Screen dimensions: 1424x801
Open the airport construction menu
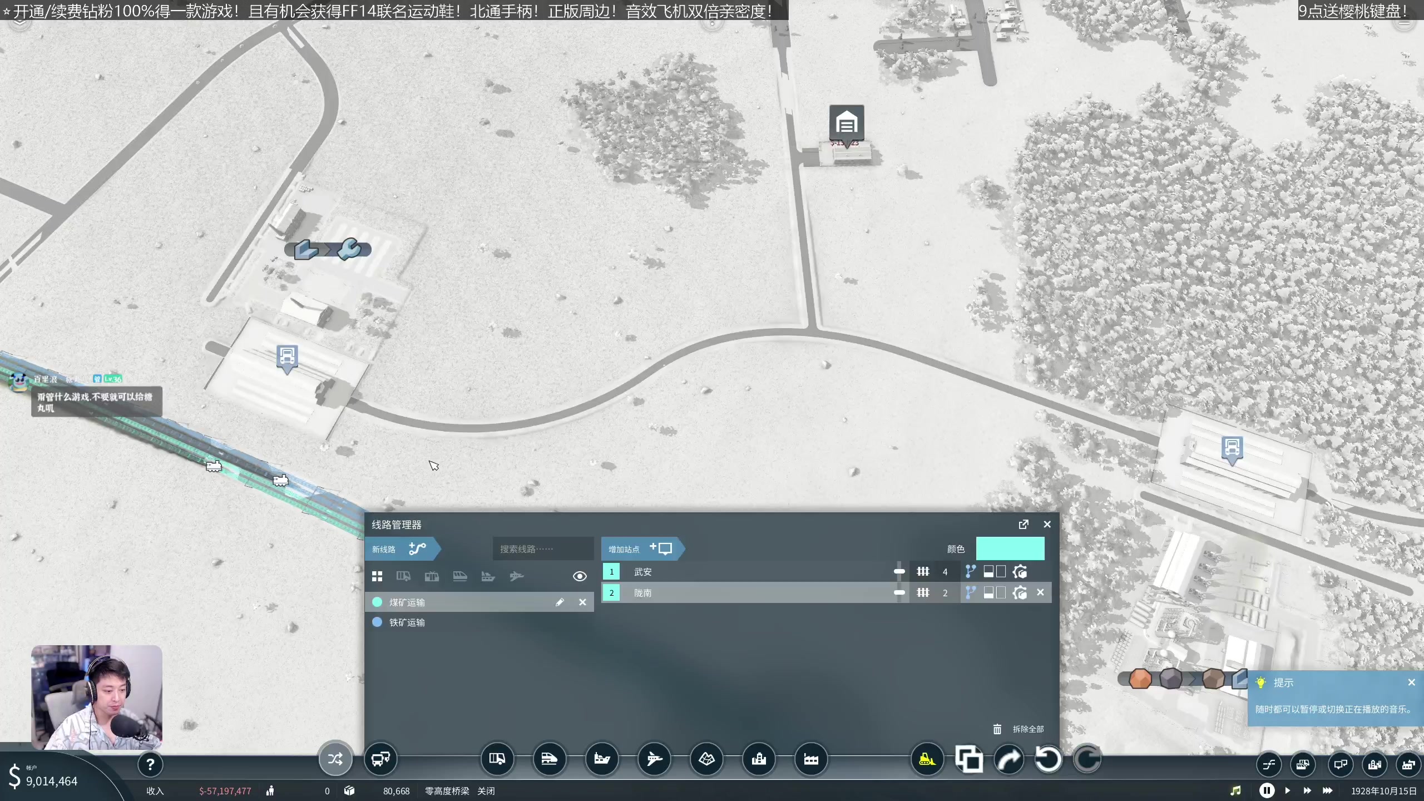click(654, 759)
